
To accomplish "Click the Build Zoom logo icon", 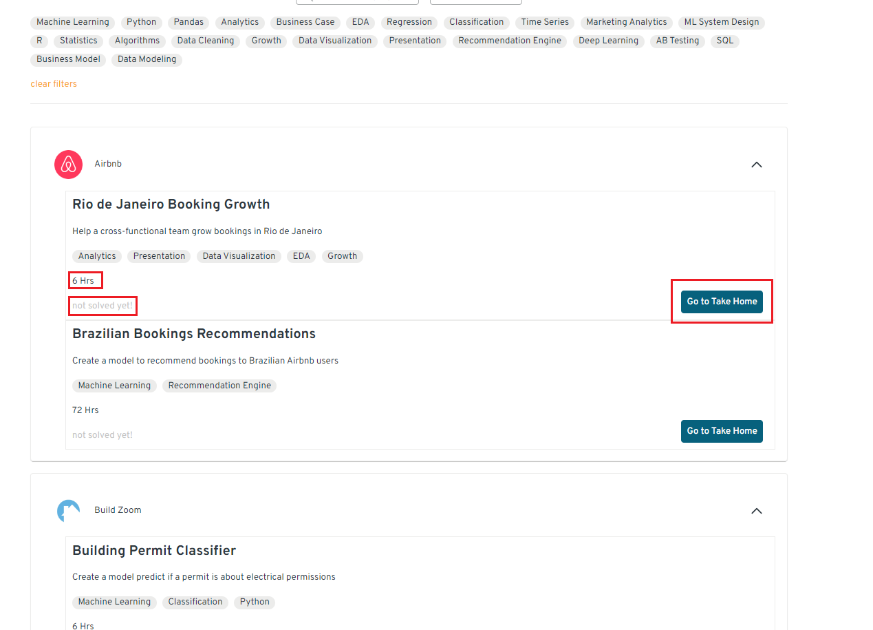I will pos(68,511).
